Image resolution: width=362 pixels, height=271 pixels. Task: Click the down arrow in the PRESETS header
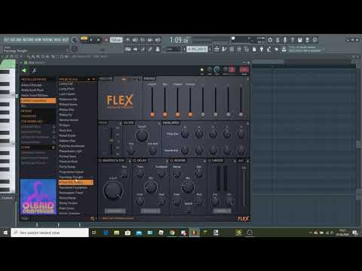point(94,79)
